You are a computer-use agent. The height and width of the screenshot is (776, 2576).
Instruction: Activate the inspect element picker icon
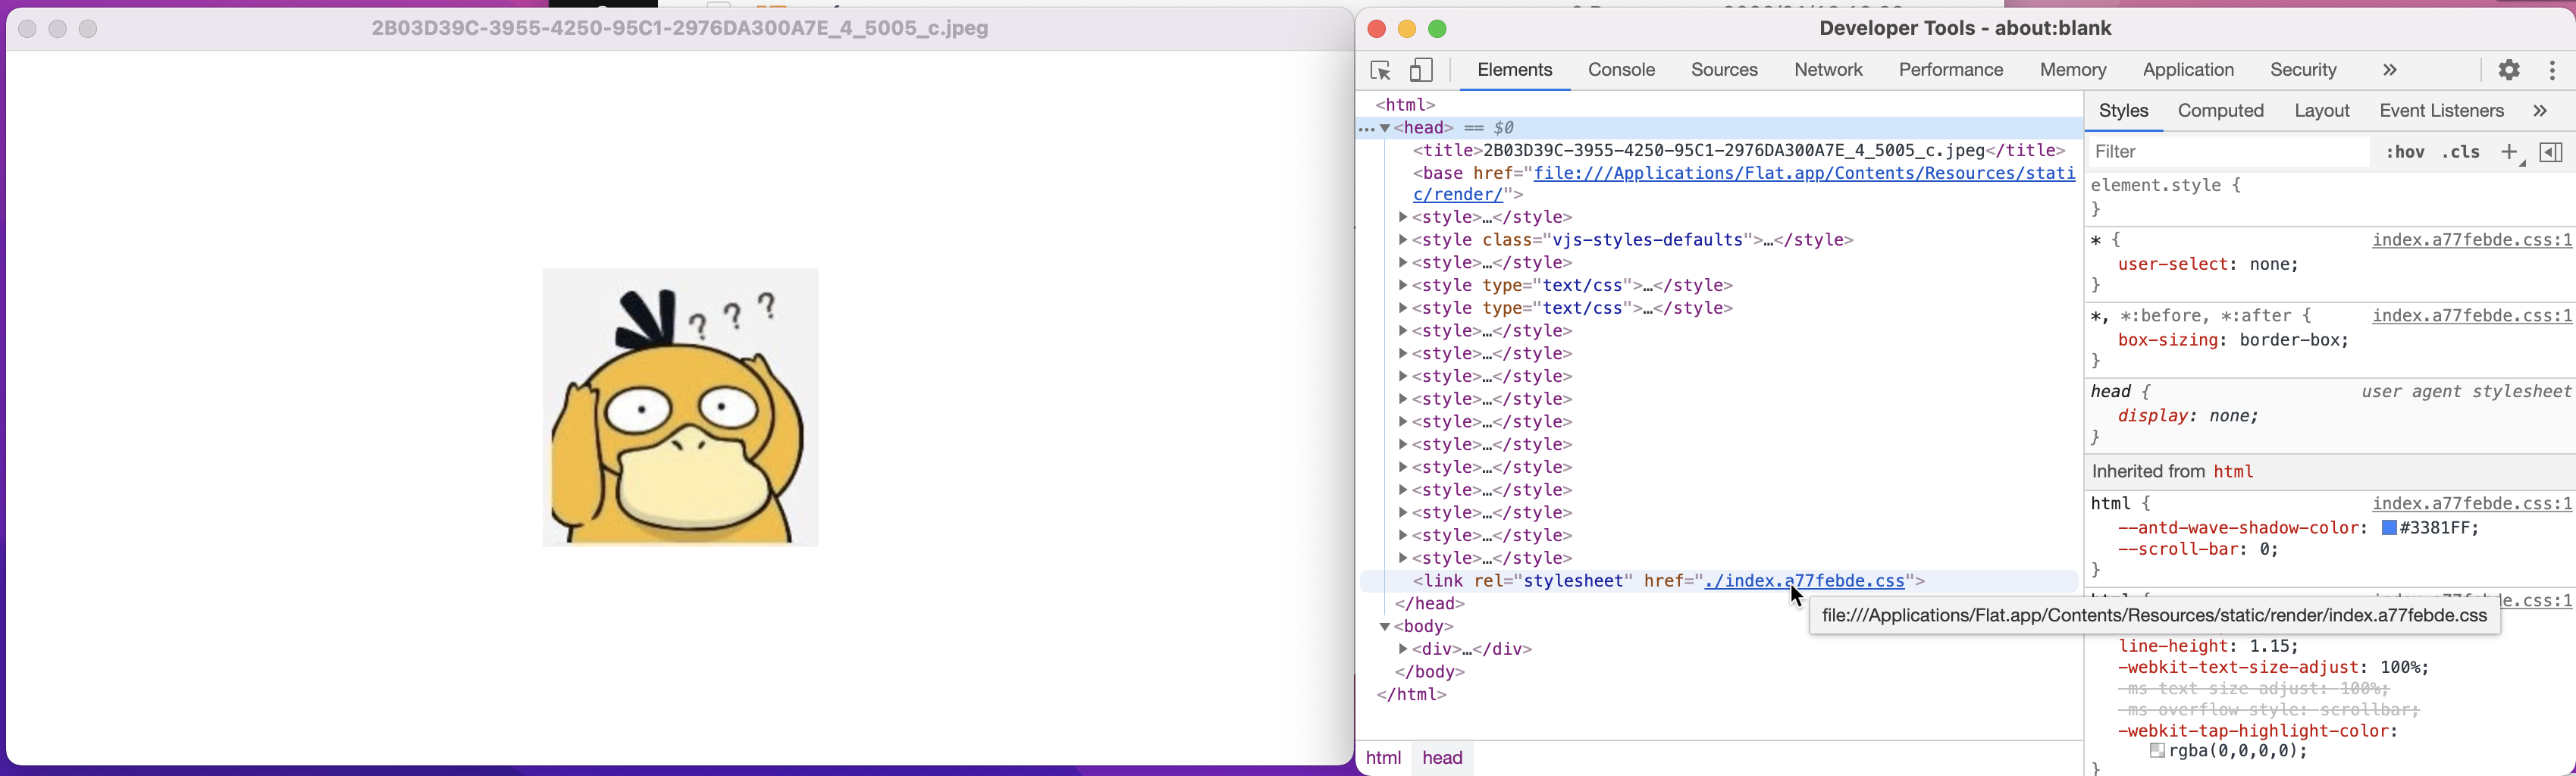point(1380,71)
